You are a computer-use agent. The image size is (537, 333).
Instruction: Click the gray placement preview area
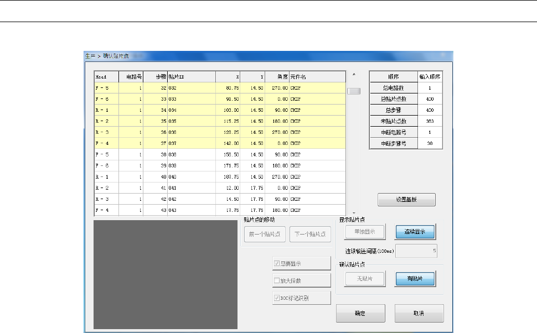point(166,274)
